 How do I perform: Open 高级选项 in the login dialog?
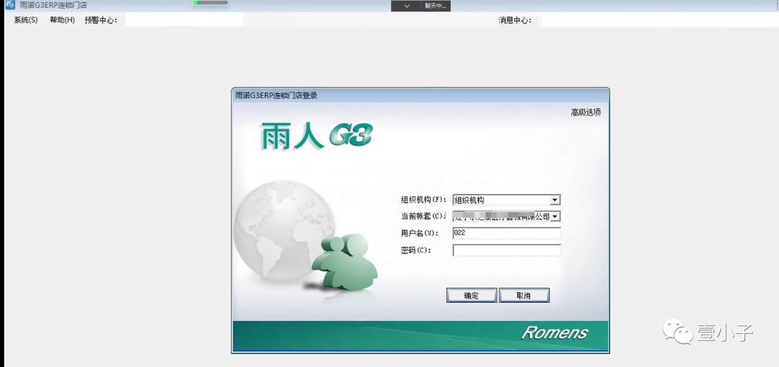click(x=586, y=112)
